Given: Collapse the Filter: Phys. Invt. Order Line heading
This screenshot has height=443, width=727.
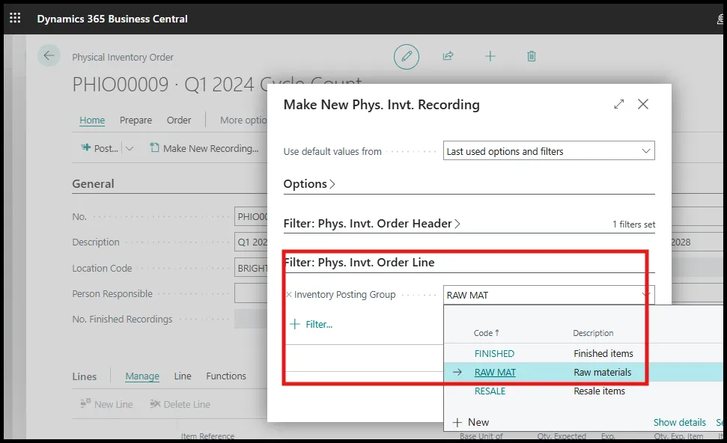Looking at the screenshot, I should click(359, 262).
